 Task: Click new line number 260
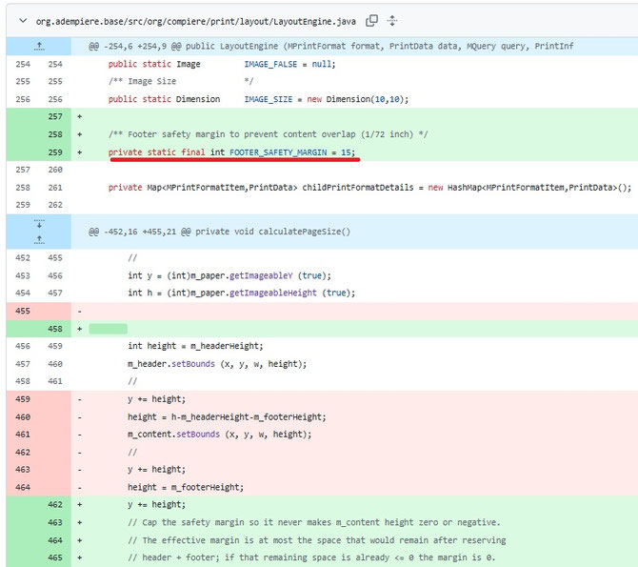[55, 170]
